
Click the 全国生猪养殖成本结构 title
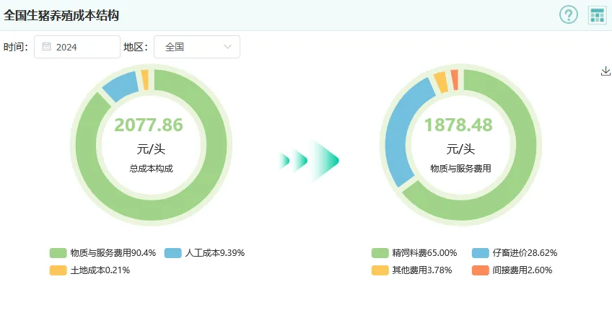click(x=61, y=16)
